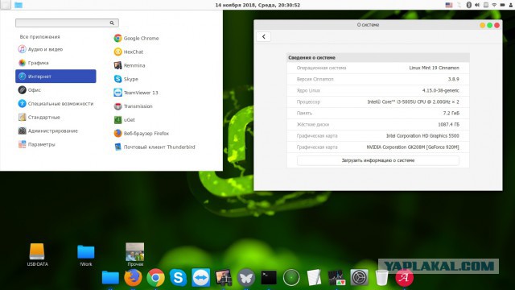Click the magnifier icon in search box
The image size is (515, 290).
coord(112,23)
